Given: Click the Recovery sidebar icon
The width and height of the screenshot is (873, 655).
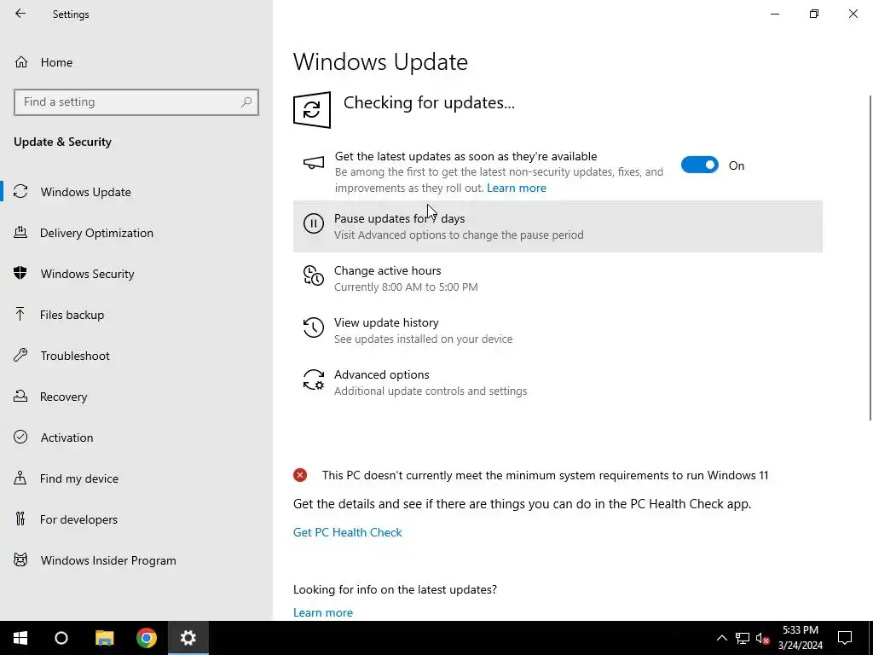Looking at the screenshot, I should point(20,396).
